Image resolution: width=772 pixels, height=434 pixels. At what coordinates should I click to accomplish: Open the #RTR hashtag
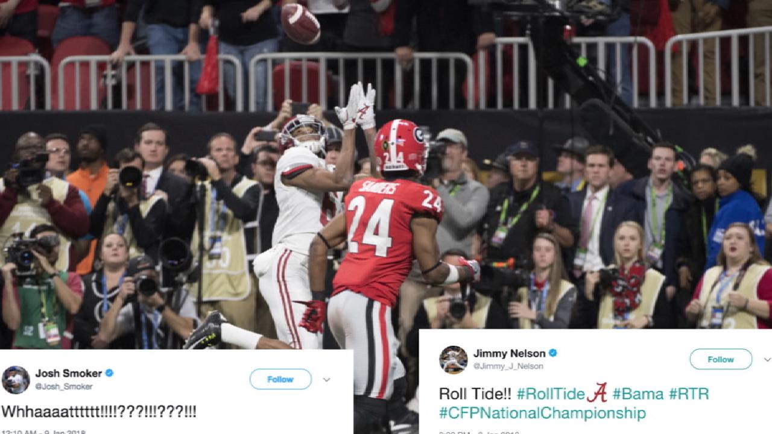pos(689,394)
